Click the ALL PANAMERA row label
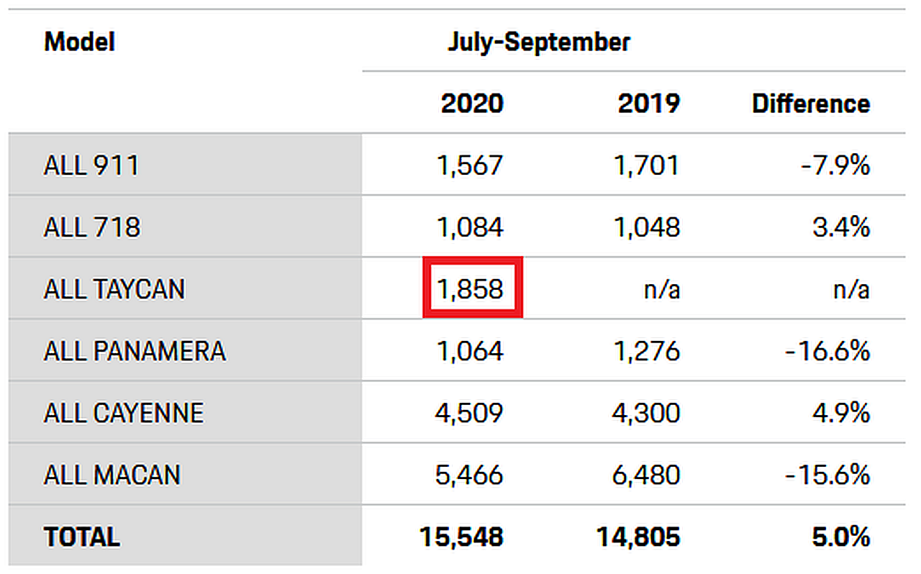 135,351
